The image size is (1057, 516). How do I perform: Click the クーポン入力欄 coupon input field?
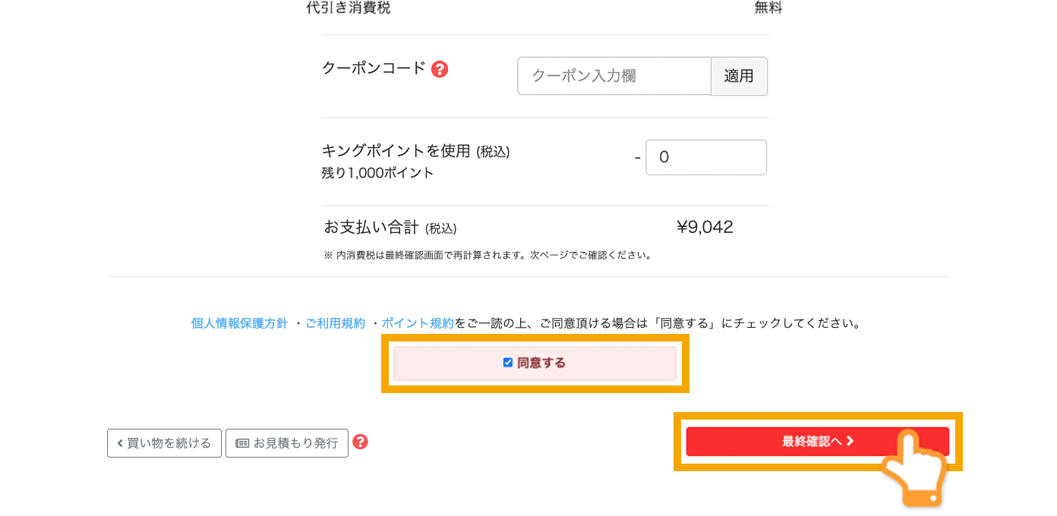point(614,76)
